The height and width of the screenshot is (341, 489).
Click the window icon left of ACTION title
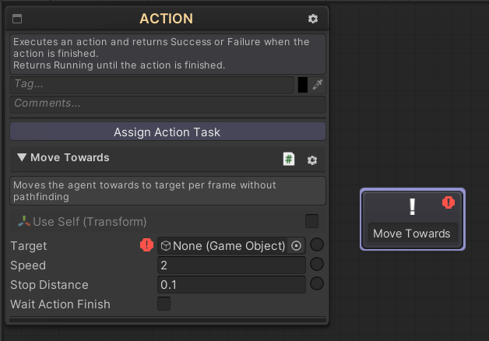click(17, 19)
